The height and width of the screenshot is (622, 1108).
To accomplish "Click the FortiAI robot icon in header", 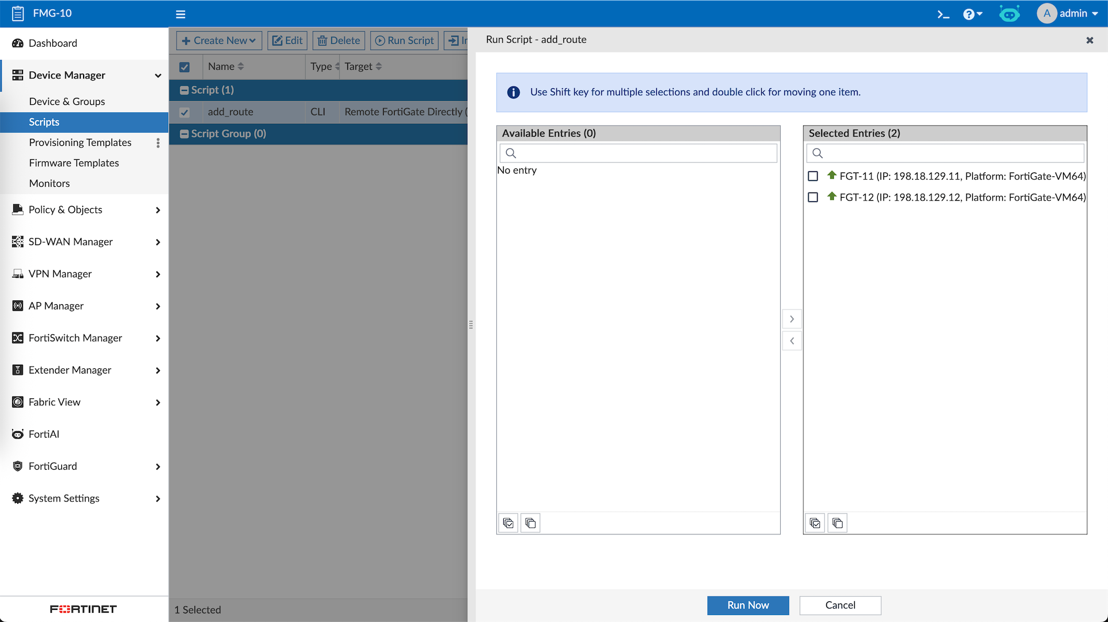I will coord(1009,14).
